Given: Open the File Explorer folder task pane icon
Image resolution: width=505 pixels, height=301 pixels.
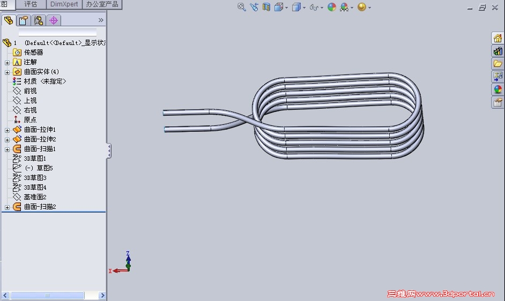Looking at the screenshot, I should [497, 64].
